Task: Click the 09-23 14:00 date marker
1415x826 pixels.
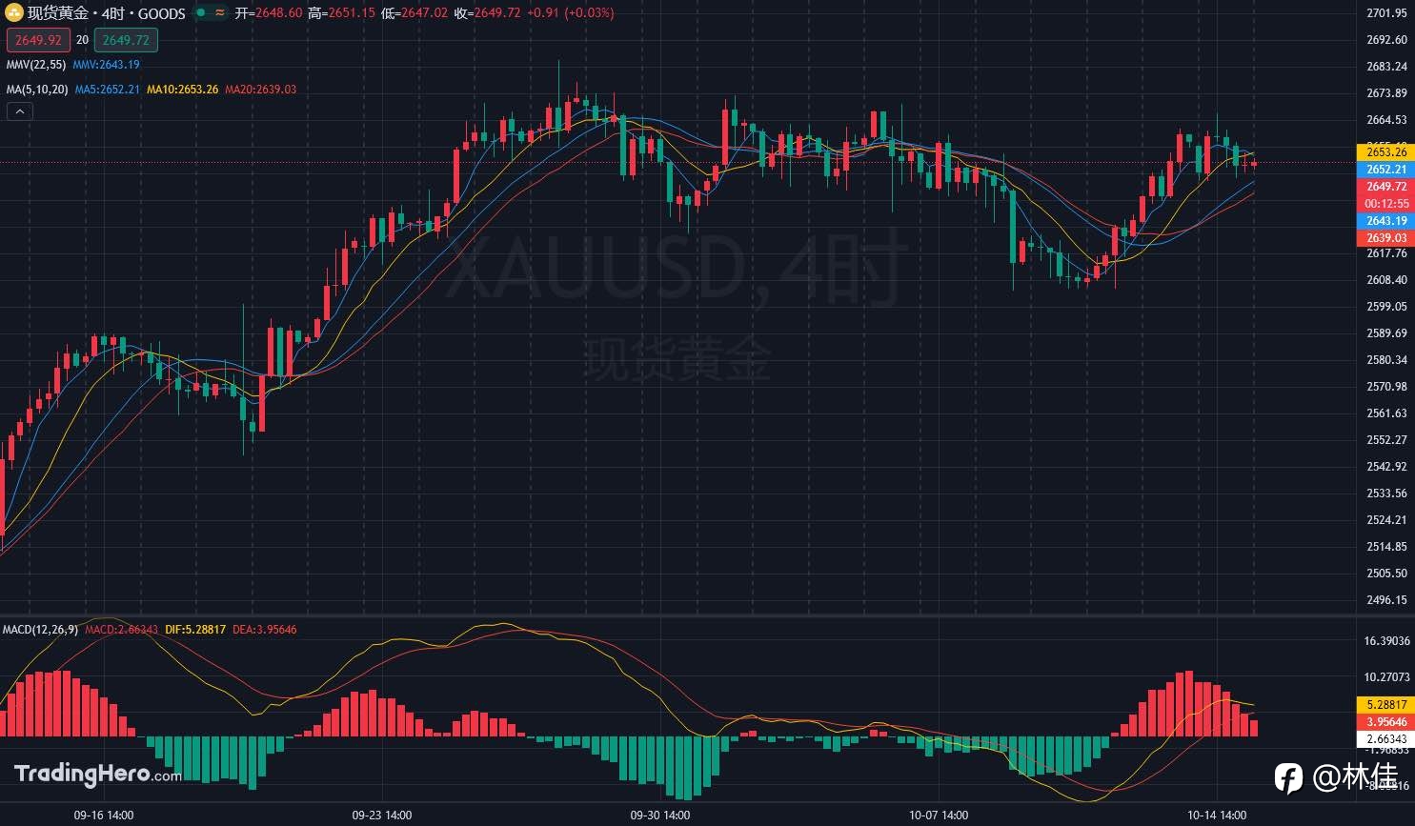Action: (x=382, y=816)
